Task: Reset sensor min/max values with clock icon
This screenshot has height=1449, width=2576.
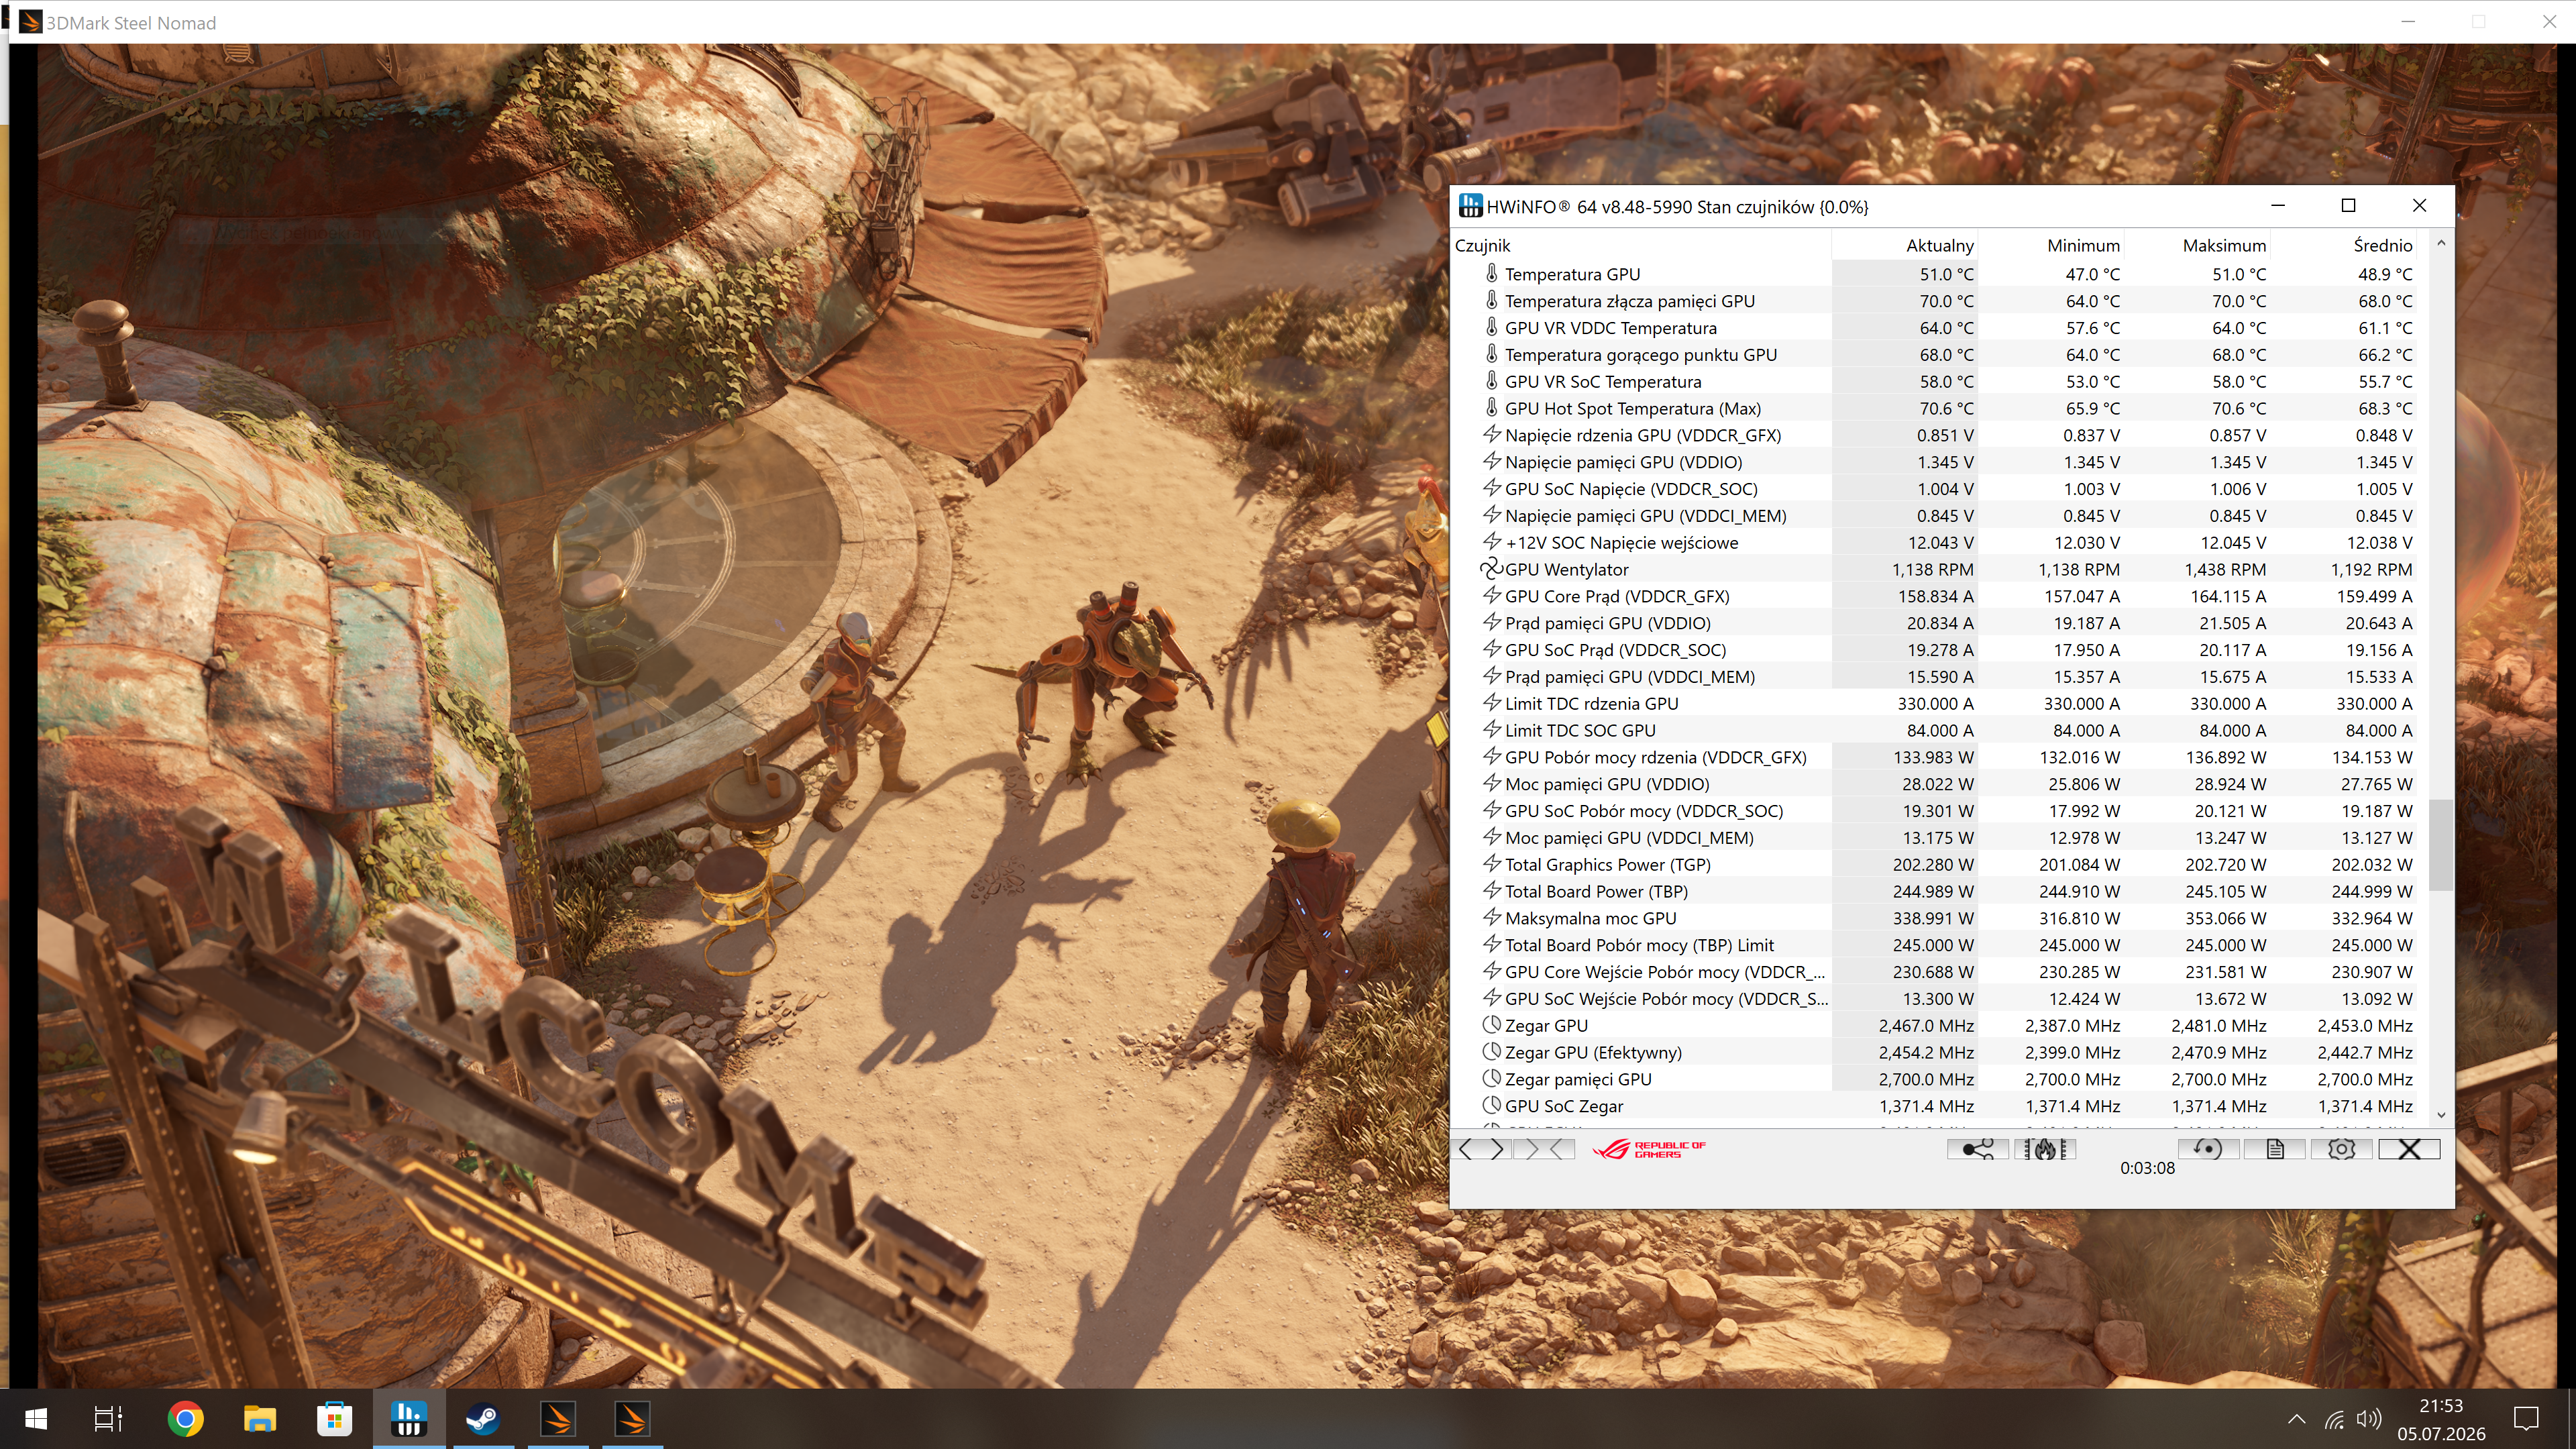Action: 2208,1149
